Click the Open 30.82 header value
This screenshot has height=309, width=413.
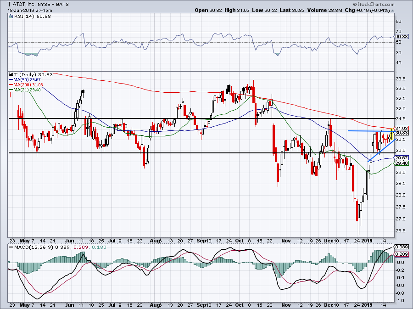coord(208,10)
